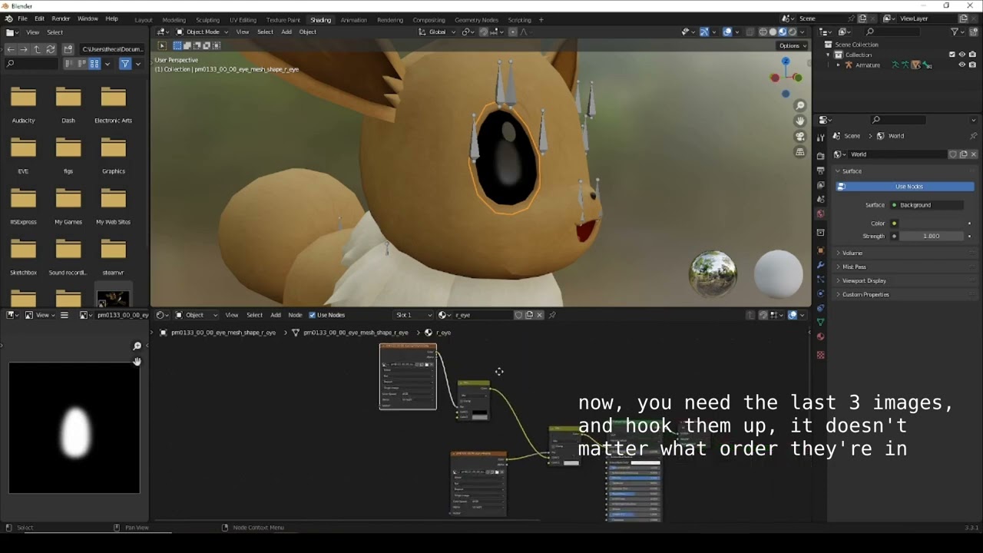This screenshot has width=983, height=553.
Task: Select the tweak tool icon in viewport
Action: (162, 45)
